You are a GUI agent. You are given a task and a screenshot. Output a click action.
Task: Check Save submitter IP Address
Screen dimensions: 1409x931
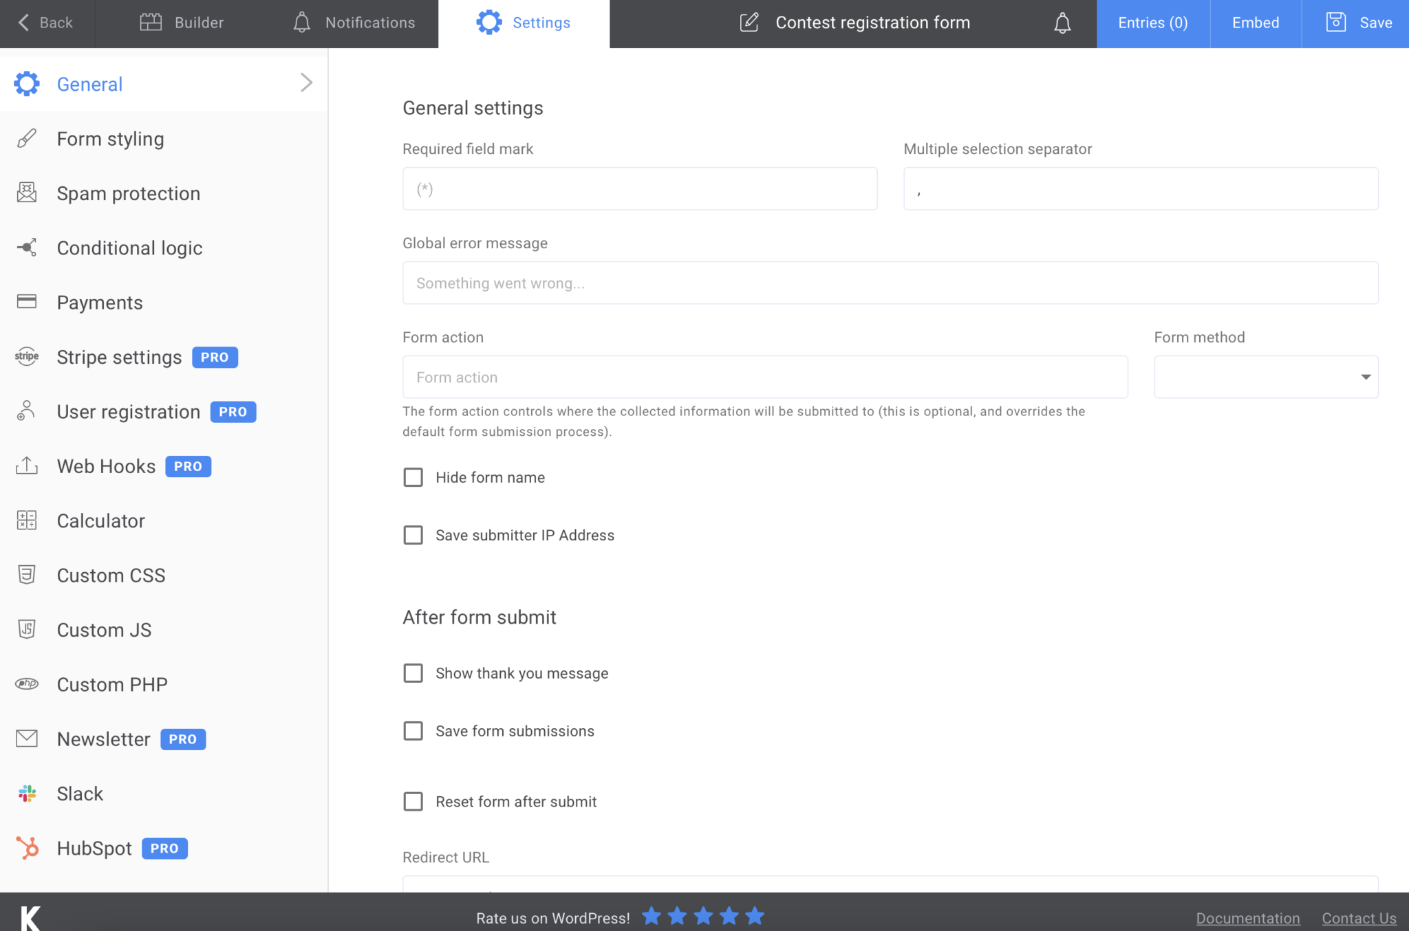pyautogui.click(x=413, y=535)
